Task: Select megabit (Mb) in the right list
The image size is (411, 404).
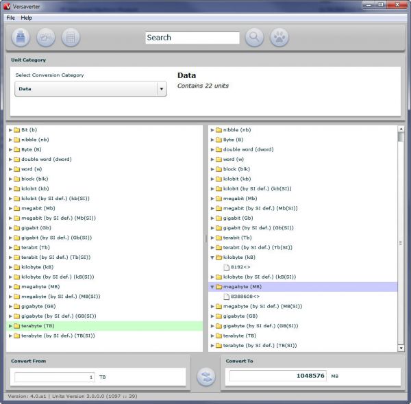Action: pos(240,199)
